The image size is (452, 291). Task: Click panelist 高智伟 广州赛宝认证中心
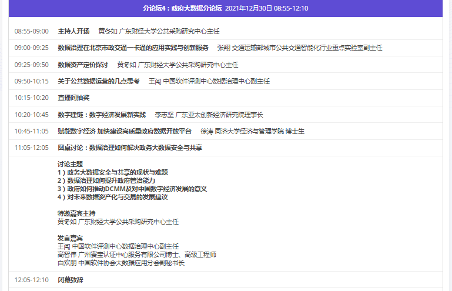(136, 255)
